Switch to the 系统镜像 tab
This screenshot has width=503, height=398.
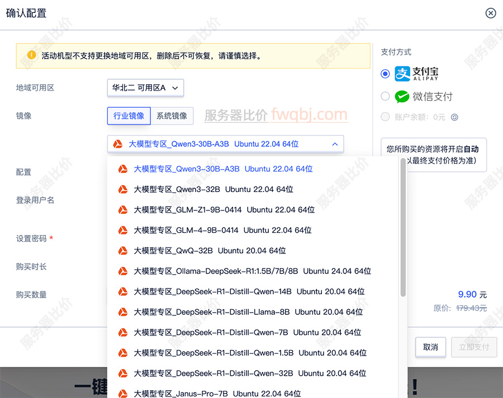point(173,116)
